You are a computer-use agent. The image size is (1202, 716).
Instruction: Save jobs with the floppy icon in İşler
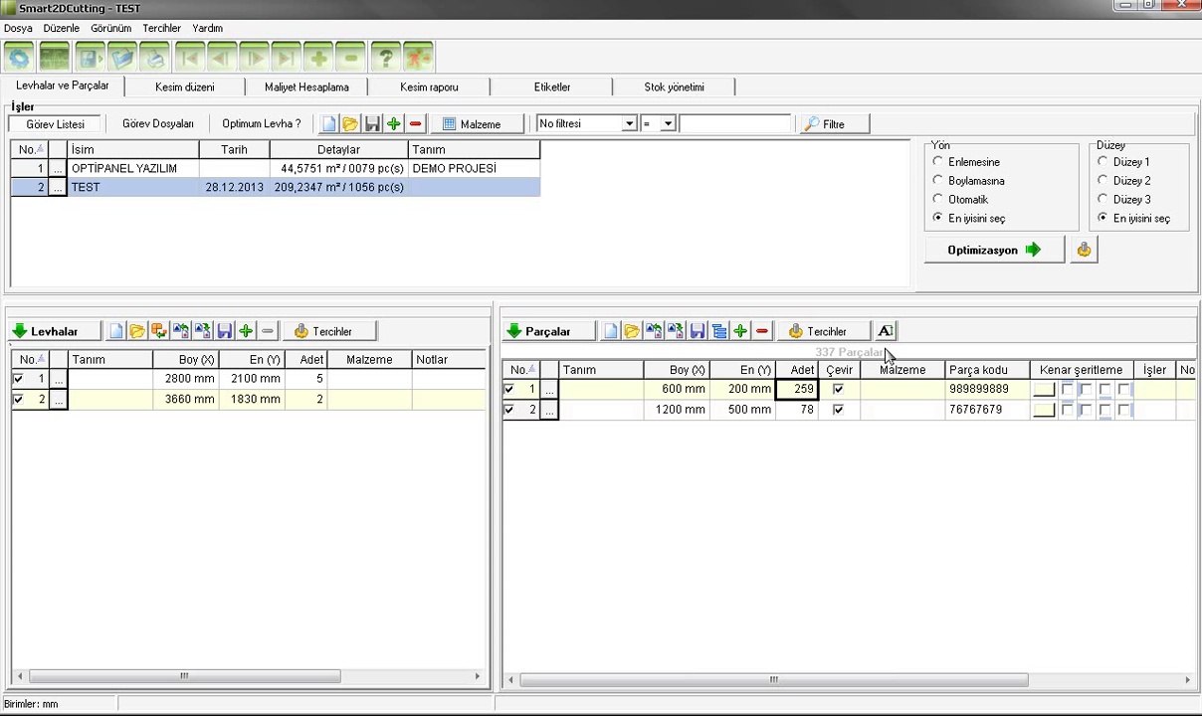click(x=372, y=124)
